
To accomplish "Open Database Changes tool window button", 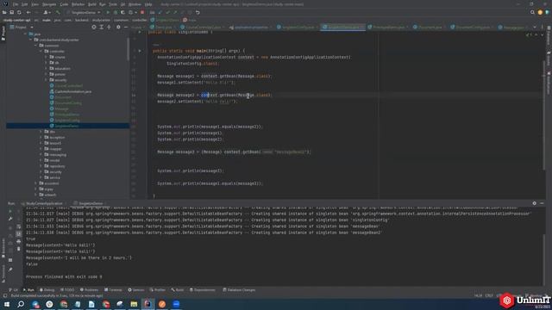I will (x=239, y=290).
